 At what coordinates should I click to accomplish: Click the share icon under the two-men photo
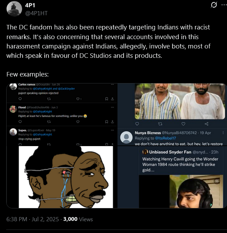pyautogui.click(x=207, y=124)
